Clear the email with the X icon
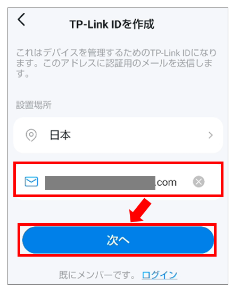Image resolution: width=232 pixels, height=288 pixels. click(198, 182)
